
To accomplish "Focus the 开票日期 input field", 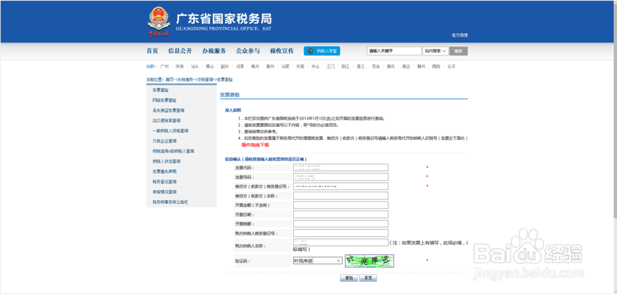I will (x=341, y=214).
